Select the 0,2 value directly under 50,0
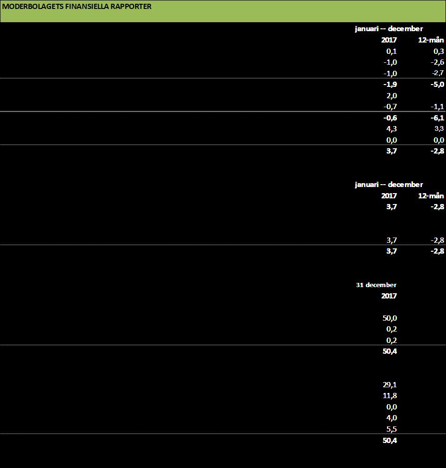The width and height of the screenshot is (446, 468). [391, 329]
